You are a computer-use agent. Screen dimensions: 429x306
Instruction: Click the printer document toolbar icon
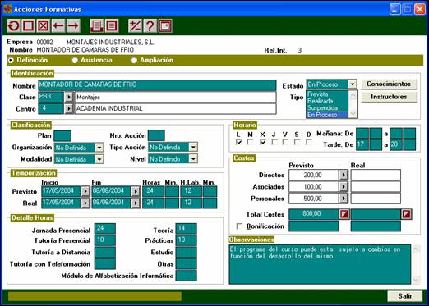(x=97, y=26)
